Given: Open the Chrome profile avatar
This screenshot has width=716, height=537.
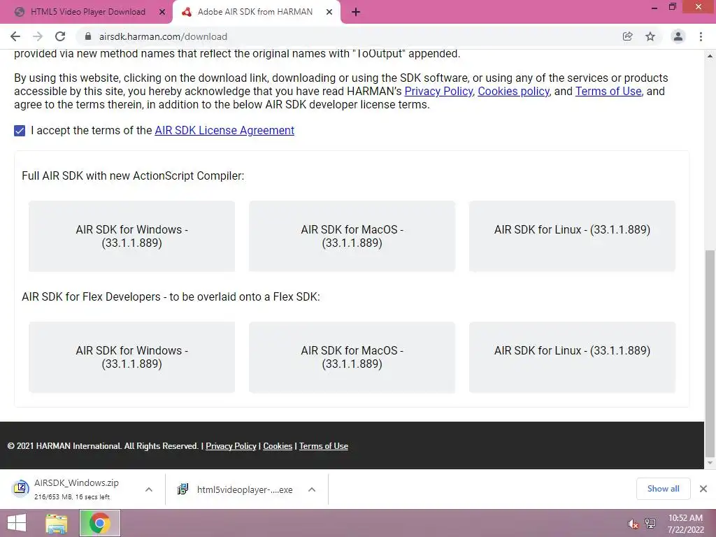Looking at the screenshot, I should pos(678,36).
